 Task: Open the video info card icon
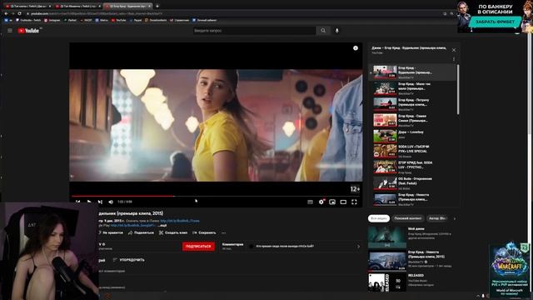(356, 48)
